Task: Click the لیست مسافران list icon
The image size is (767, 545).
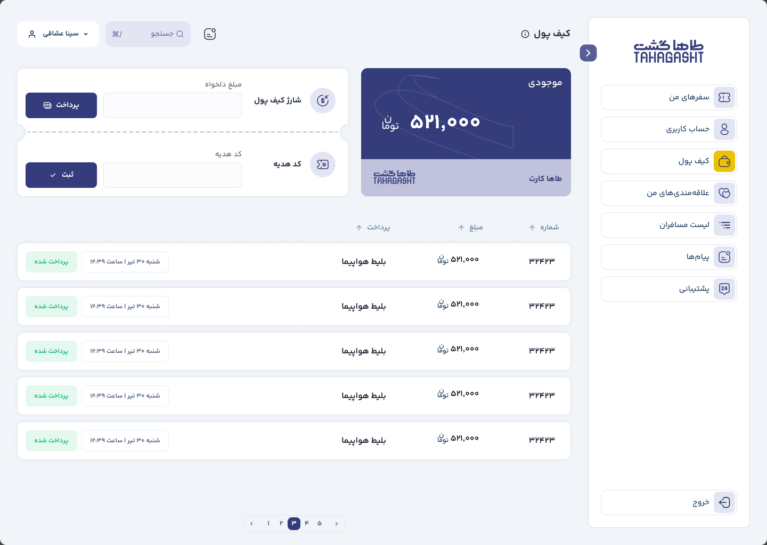Action: click(x=724, y=225)
